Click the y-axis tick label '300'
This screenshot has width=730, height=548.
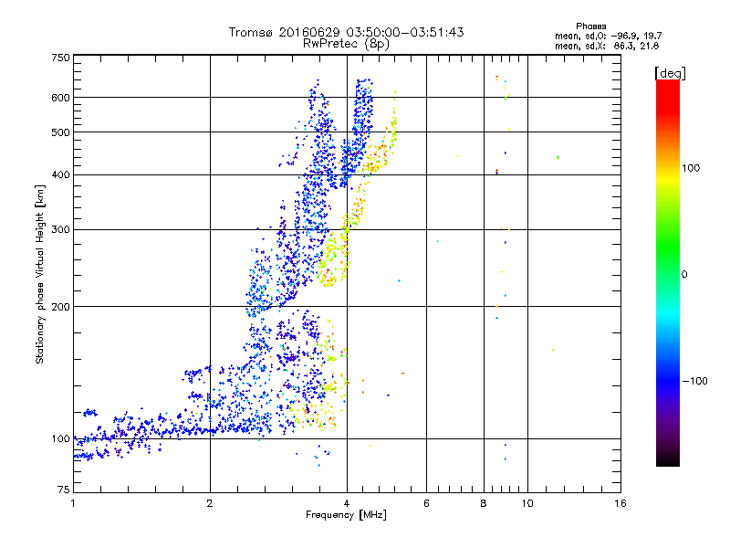(x=60, y=230)
